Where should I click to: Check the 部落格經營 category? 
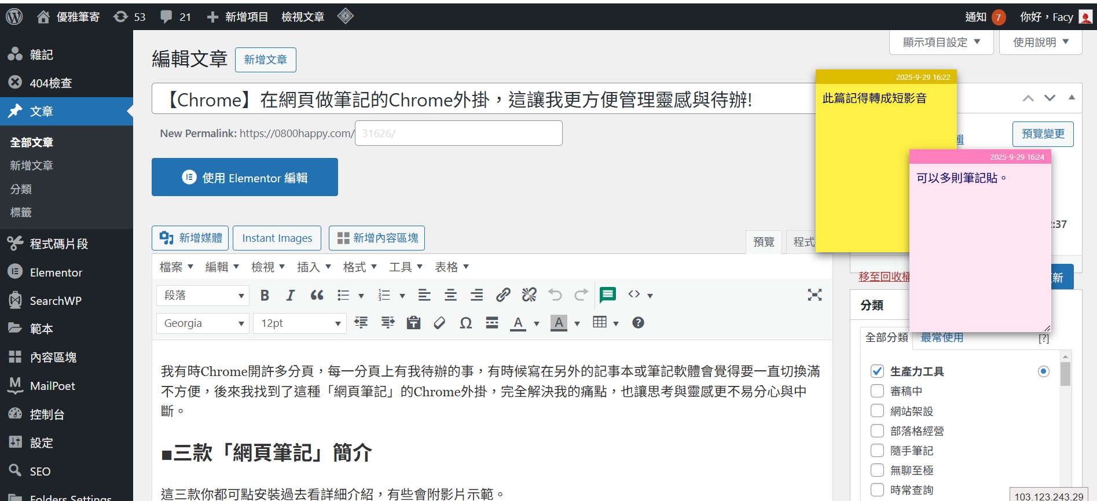877,430
